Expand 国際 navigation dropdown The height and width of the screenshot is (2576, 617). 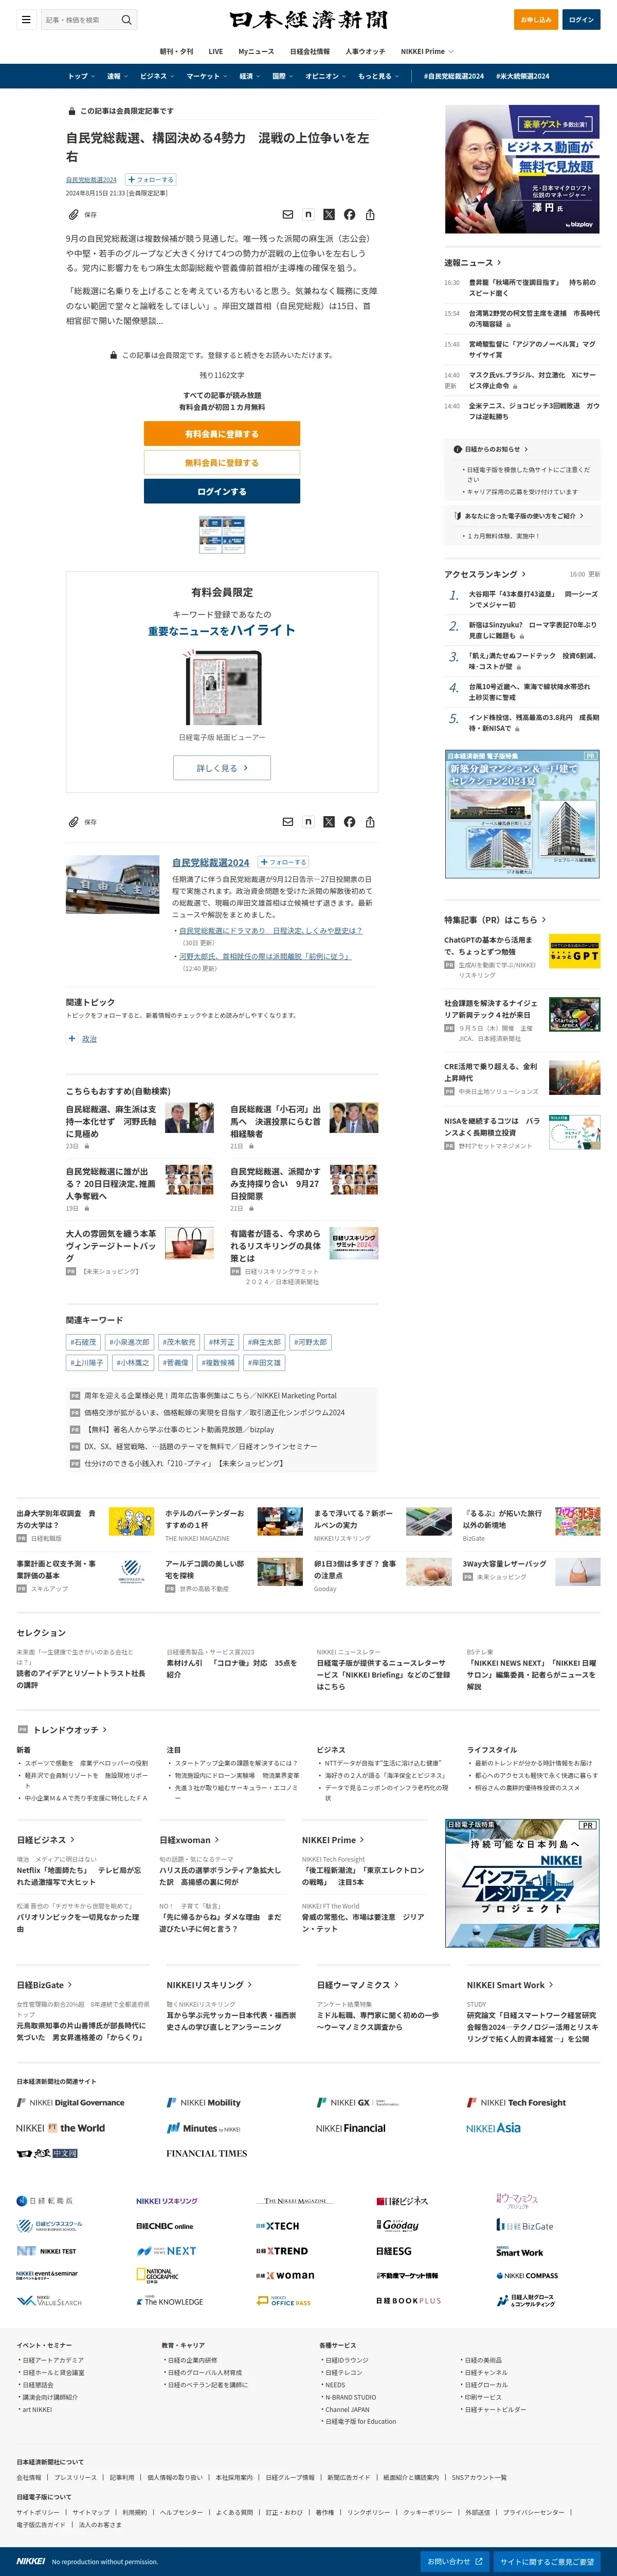(283, 76)
